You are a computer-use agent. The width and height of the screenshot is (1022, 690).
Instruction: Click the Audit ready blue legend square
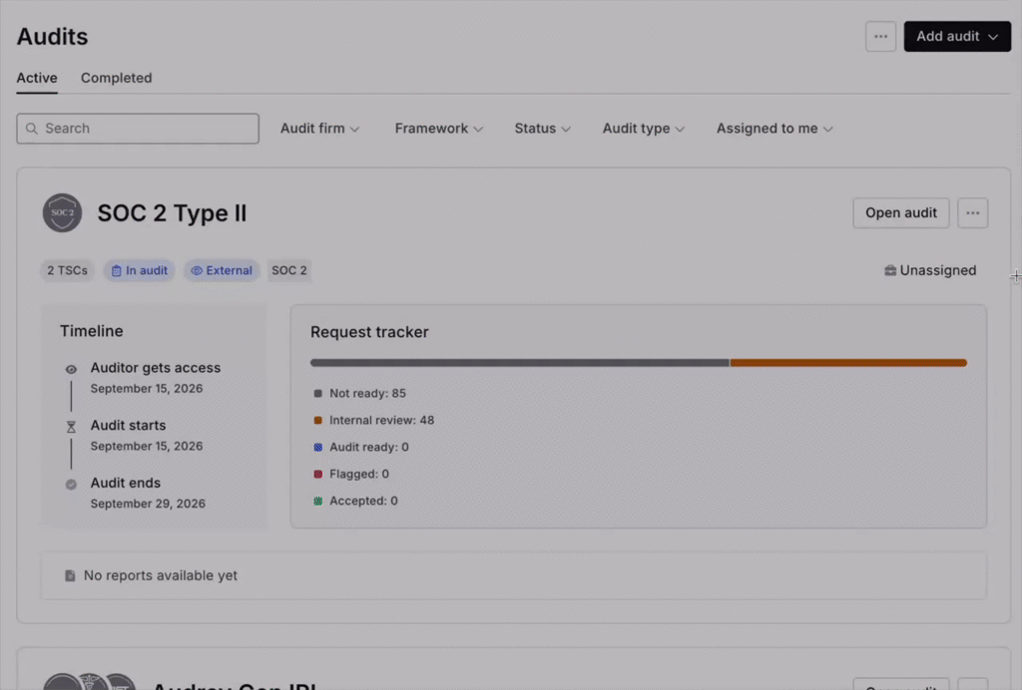(318, 447)
